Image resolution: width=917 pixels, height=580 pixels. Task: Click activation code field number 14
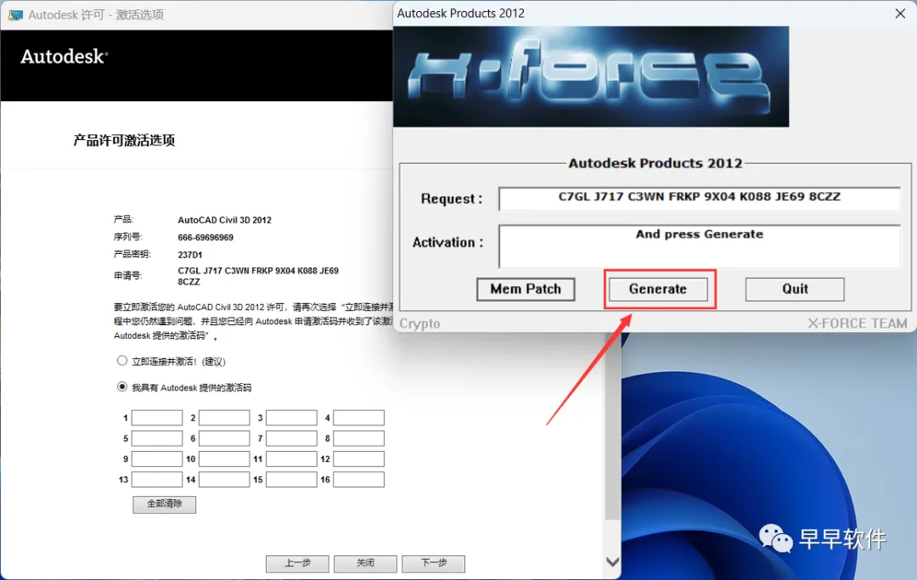(224, 480)
